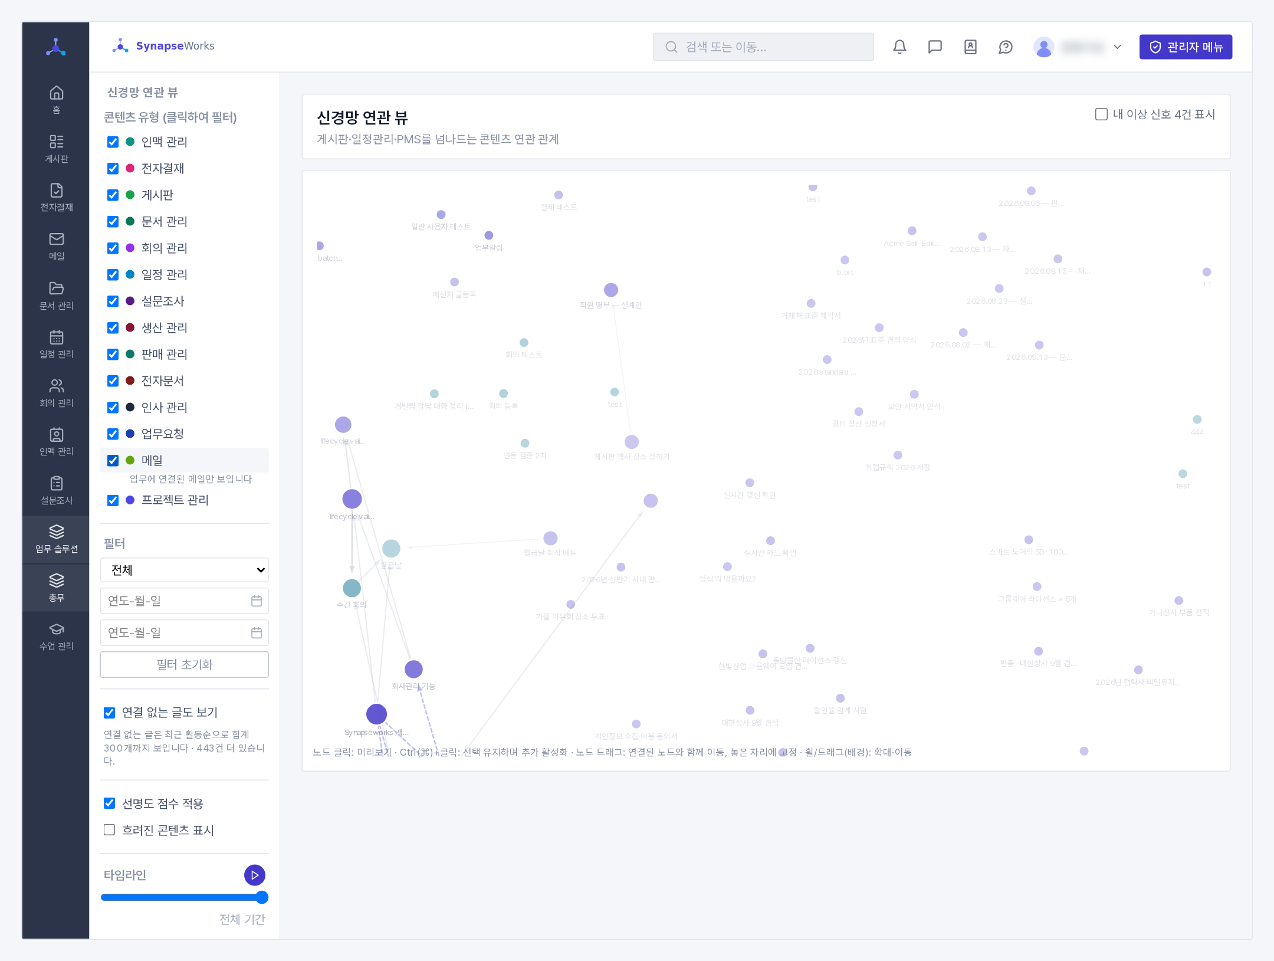1274x961 pixels.
Task: Uncheck the 전자결재 content type
Action: point(113,169)
